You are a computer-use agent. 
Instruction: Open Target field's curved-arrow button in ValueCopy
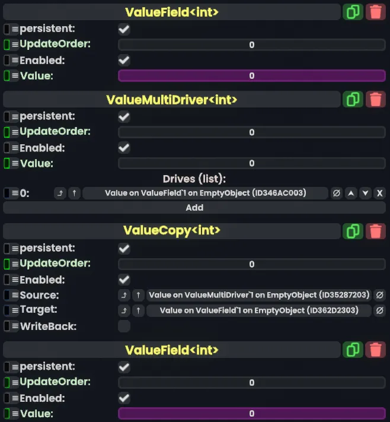[x=124, y=310]
